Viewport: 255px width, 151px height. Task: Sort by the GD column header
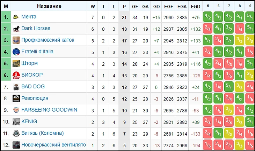156,7
